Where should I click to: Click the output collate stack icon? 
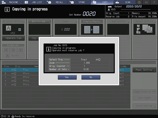tap(147, 29)
